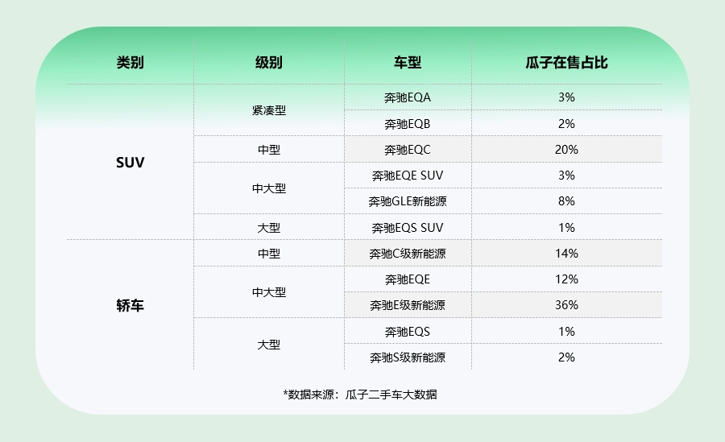725x442 pixels.
Task: Click the 类别 column header
Action: coord(130,63)
